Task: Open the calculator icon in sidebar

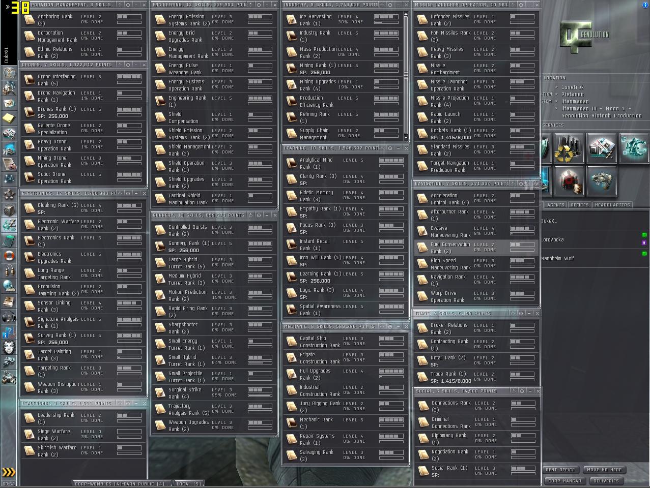Action: (9, 240)
